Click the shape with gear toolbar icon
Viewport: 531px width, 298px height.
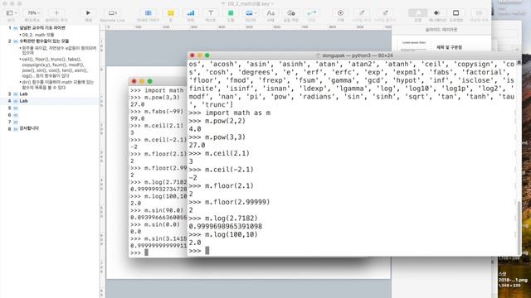coord(291,13)
